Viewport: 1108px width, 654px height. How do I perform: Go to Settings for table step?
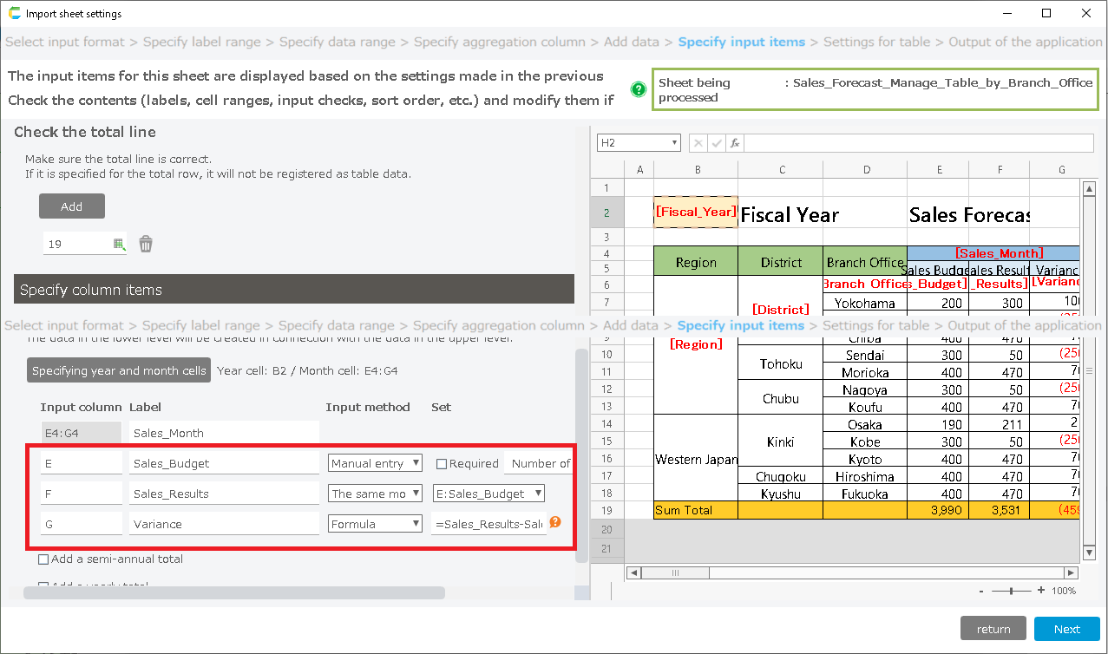click(876, 42)
